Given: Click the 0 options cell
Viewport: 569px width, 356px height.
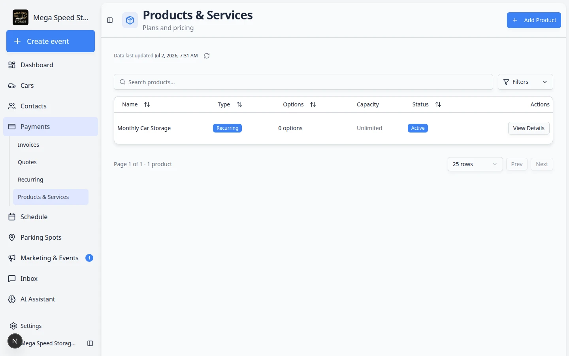Looking at the screenshot, I should 290,128.
